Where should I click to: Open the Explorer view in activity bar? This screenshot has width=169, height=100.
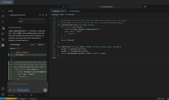point(3,16)
